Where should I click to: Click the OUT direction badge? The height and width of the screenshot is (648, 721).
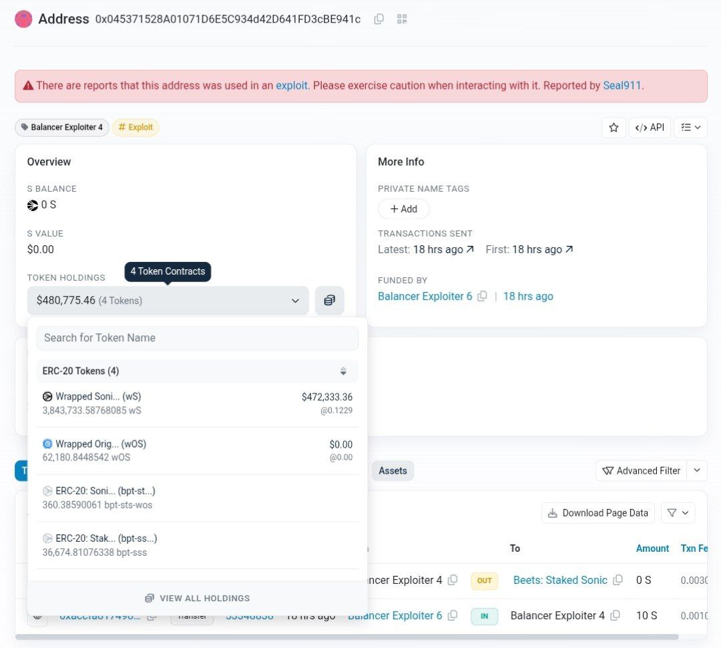484,581
